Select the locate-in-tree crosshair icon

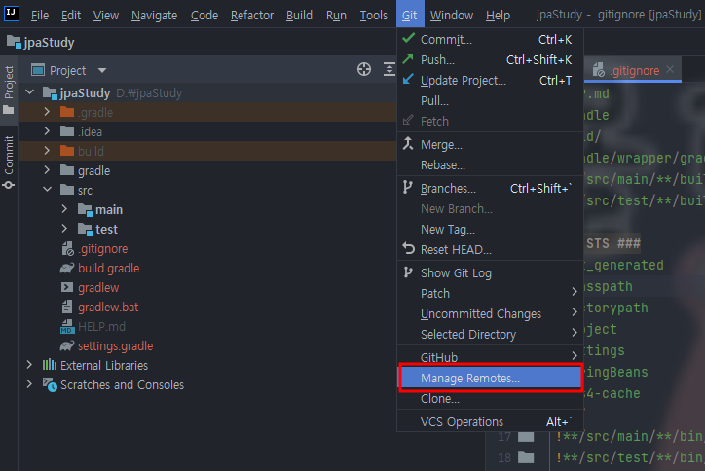tap(364, 70)
